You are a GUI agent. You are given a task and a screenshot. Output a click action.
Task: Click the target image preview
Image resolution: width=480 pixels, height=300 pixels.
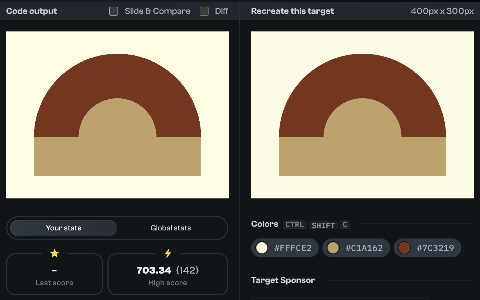coord(363,115)
